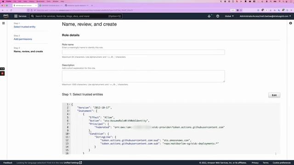Open the Edit menu
Viewport: 294px width, 165px height.
click(20, 1)
